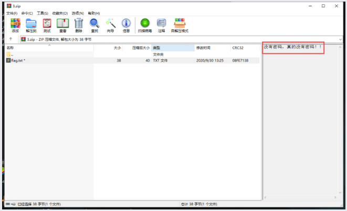Launch the 向导 (Wizard) wand icon

tap(110, 24)
